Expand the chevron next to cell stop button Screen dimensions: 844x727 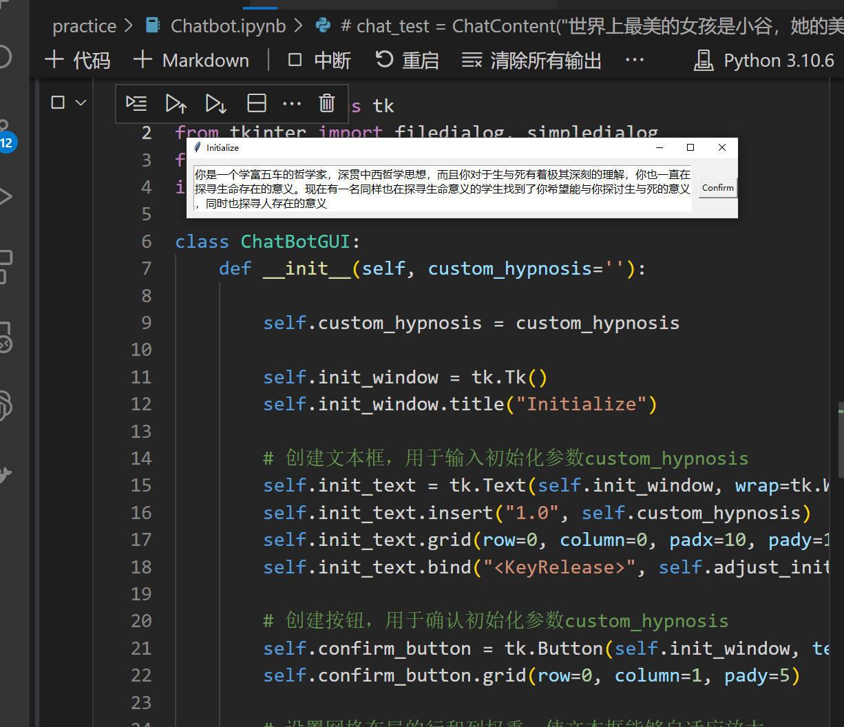click(x=81, y=103)
